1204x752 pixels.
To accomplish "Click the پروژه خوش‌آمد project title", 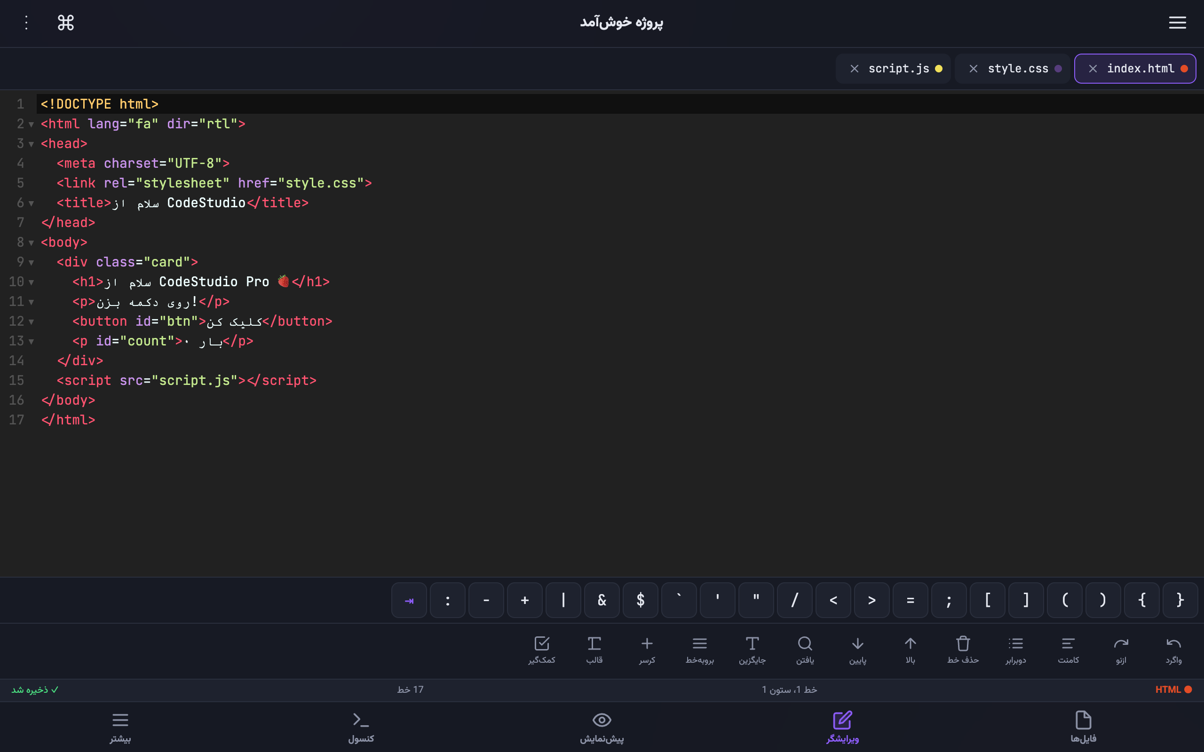I will pyautogui.click(x=621, y=23).
